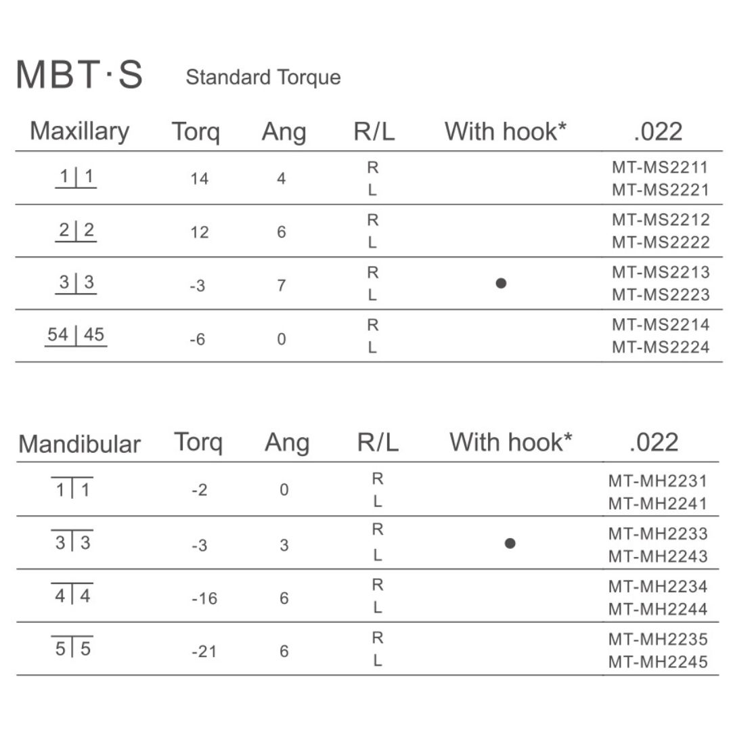The height and width of the screenshot is (731, 731).
Task: Select the product code MT-MS2224
Action: tap(661, 347)
